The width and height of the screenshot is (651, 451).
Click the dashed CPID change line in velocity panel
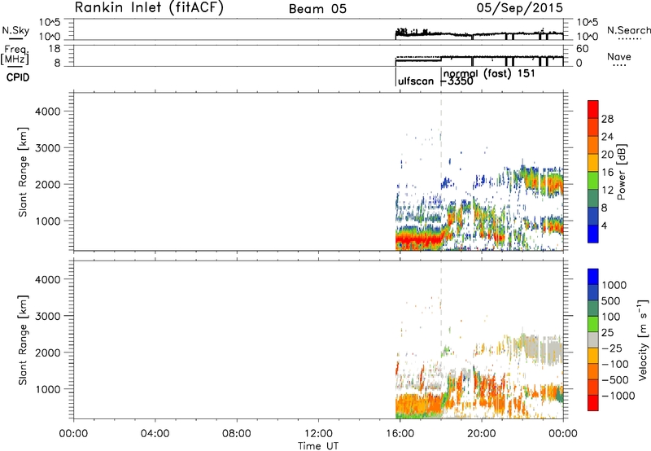click(x=441, y=339)
